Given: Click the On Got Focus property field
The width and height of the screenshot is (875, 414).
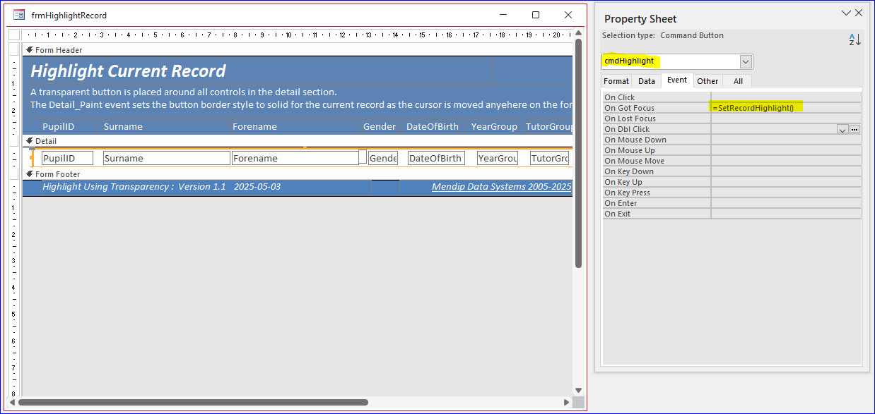Looking at the screenshot, I should click(786, 108).
